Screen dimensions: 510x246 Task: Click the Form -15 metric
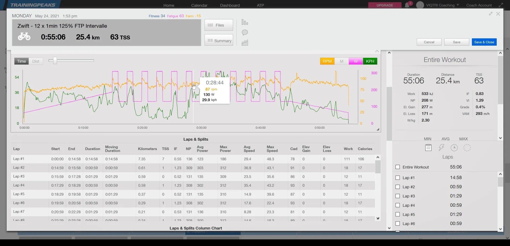point(193,16)
